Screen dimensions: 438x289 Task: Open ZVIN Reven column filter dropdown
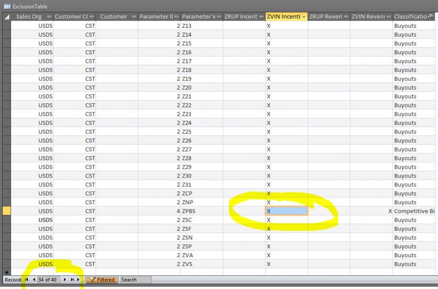388,17
